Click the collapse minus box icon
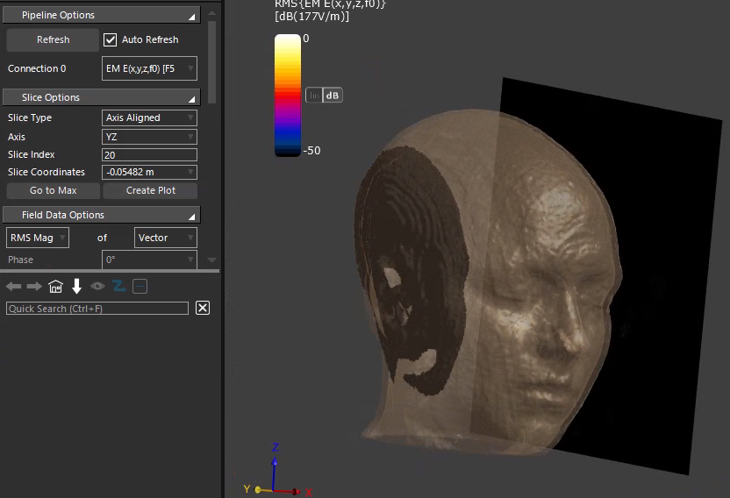Image resolution: width=730 pixels, height=498 pixels. click(x=140, y=286)
